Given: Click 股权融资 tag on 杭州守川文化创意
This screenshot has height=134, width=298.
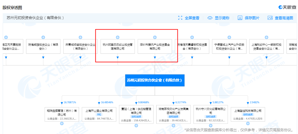Looking at the screenshot, I should click(x=211, y=116).
